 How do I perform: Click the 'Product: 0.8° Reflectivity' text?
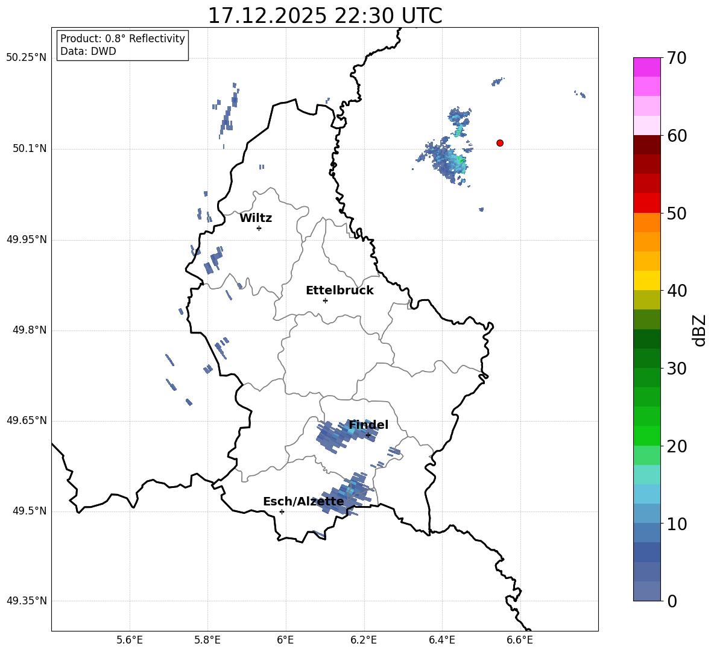(x=122, y=39)
